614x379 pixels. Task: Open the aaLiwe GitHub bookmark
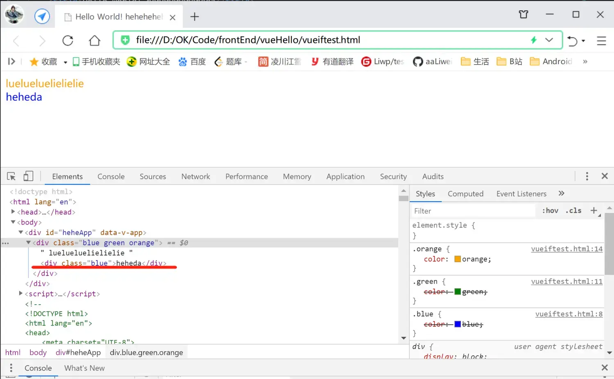click(x=433, y=62)
